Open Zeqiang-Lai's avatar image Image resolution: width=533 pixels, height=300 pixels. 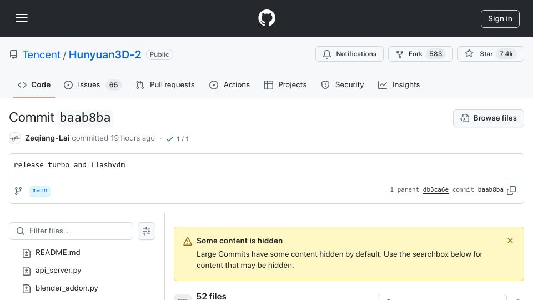point(15,138)
